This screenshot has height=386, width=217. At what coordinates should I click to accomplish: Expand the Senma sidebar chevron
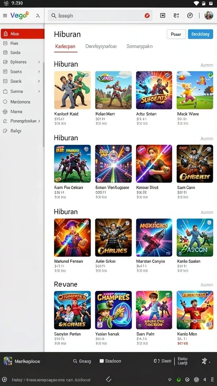[x=39, y=91]
